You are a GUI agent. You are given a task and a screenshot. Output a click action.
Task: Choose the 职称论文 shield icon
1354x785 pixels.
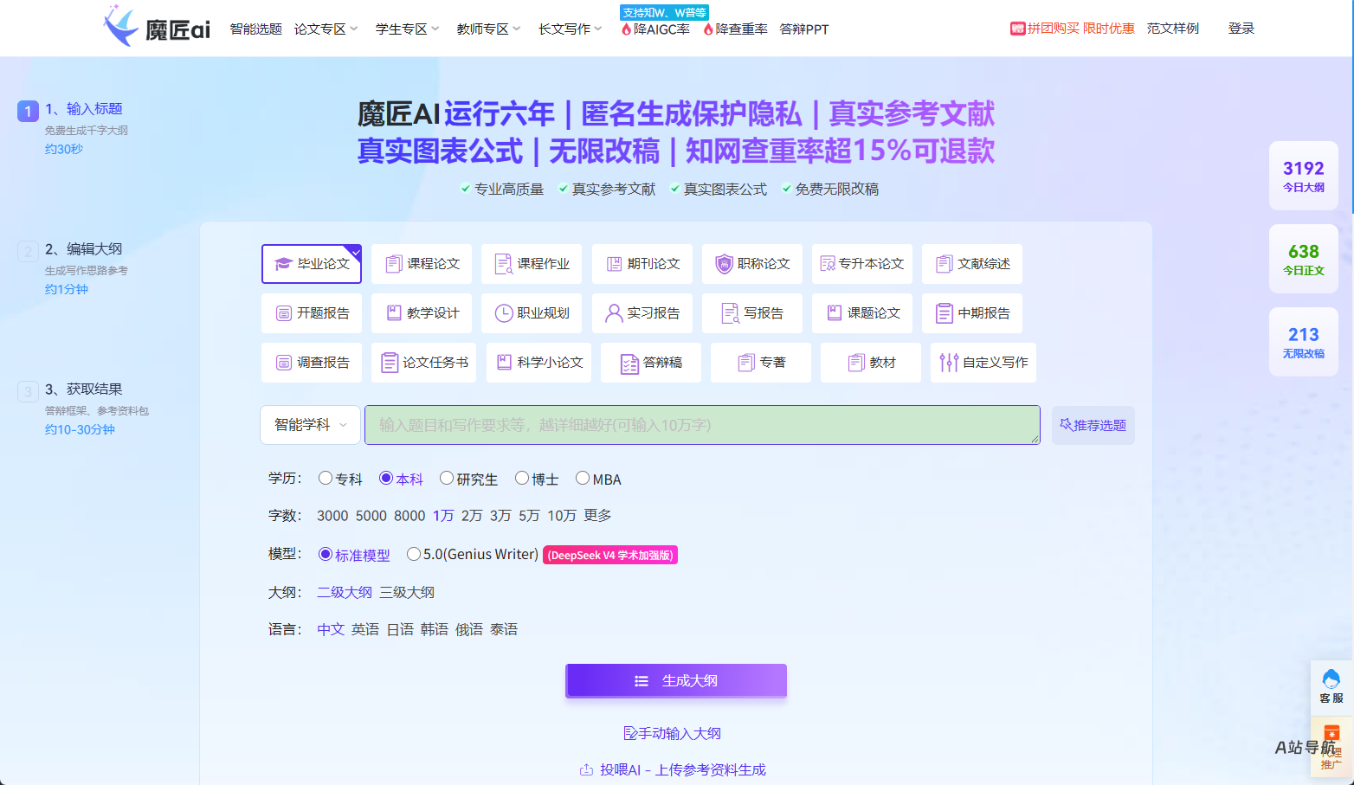[x=724, y=264]
